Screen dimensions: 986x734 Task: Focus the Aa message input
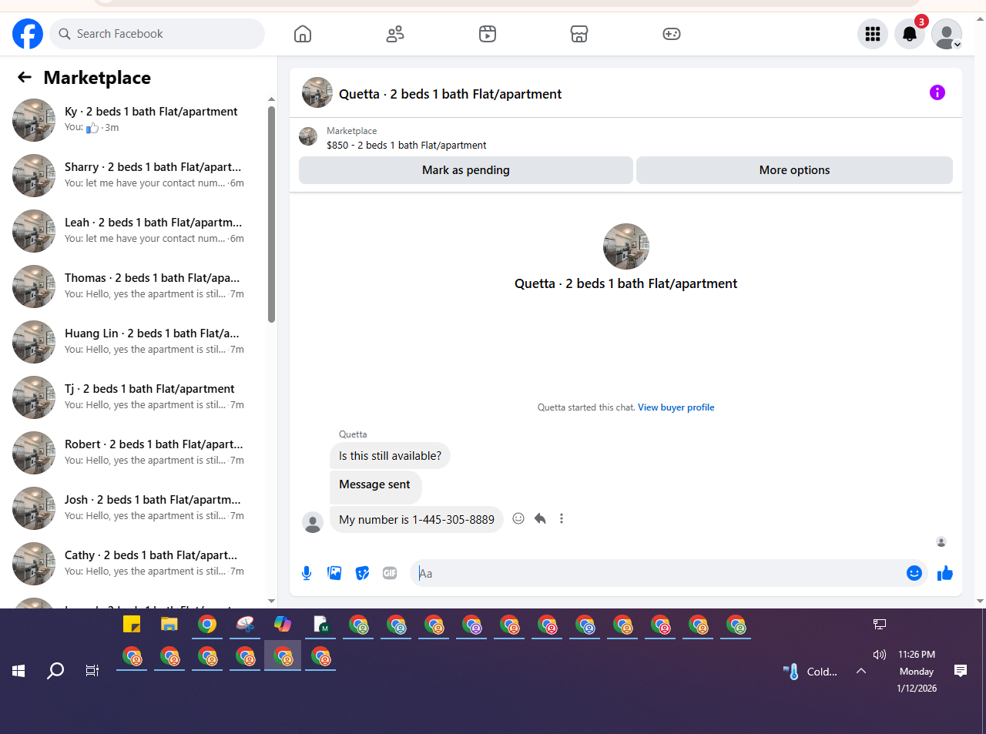coord(659,573)
